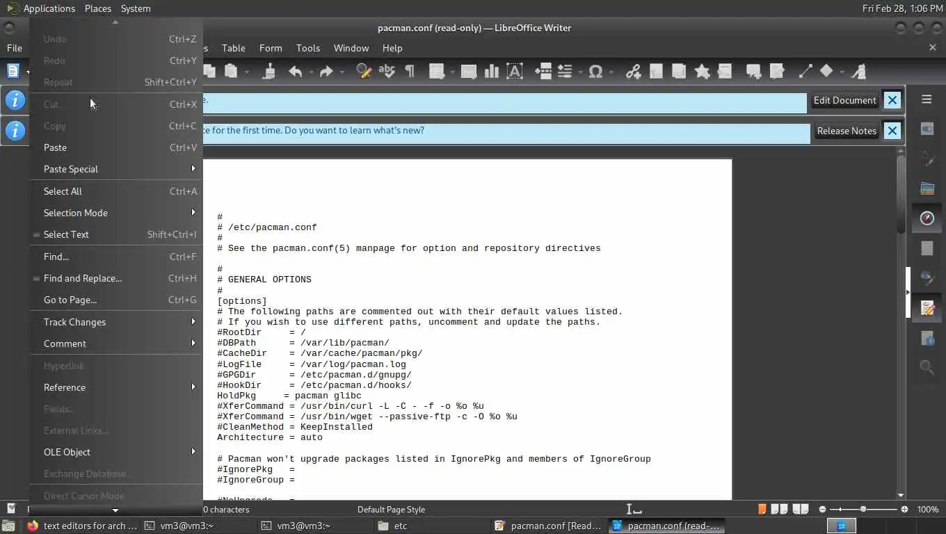
Task: Click the Redo arrow icon in the toolbar
Action: point(326,71)
